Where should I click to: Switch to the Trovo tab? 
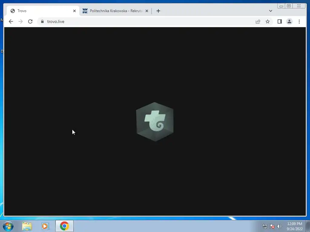43,11
